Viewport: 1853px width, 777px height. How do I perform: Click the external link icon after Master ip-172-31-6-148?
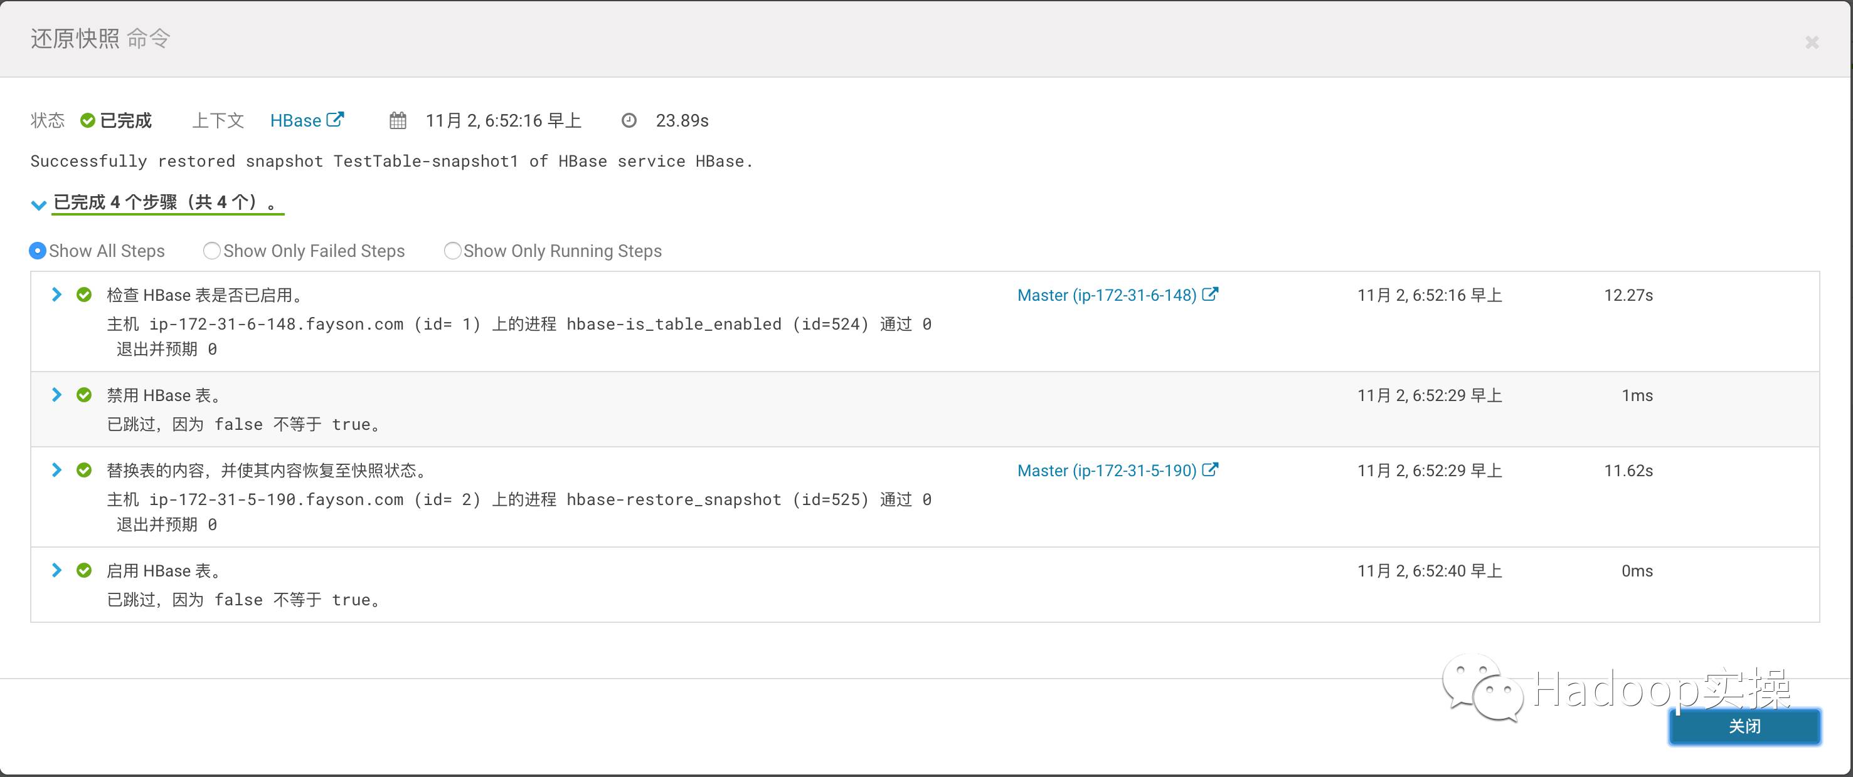tap(1210, 294)
